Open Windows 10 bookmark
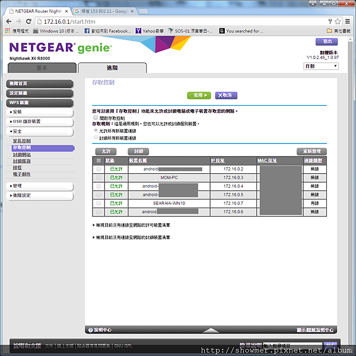Screen dimensions: 356x356 tap(56, 31)
